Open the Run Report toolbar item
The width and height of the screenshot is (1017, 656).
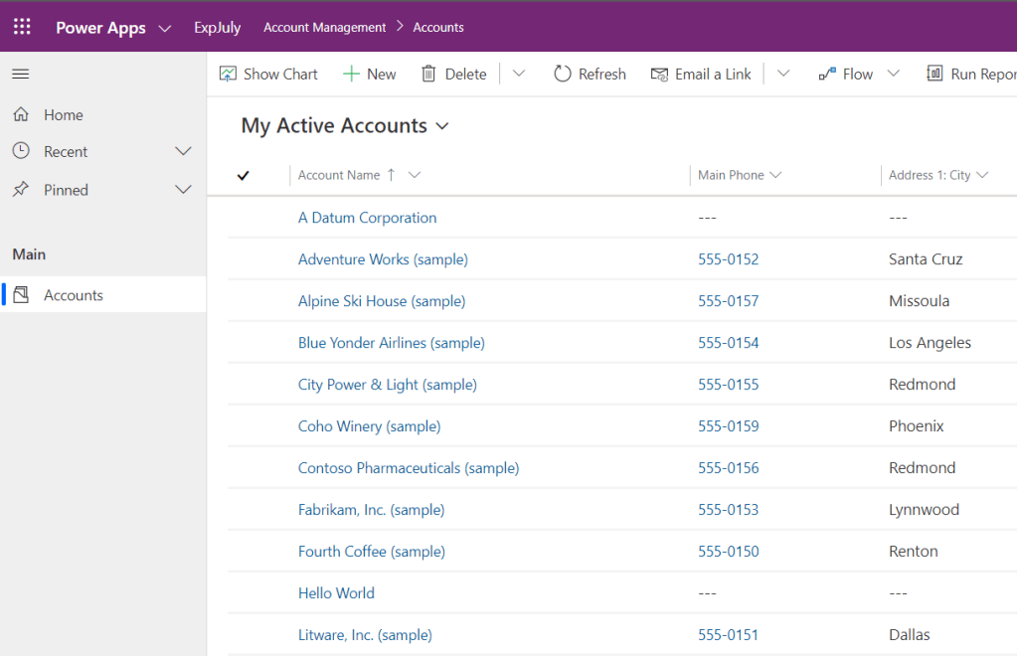coord(971,75)
